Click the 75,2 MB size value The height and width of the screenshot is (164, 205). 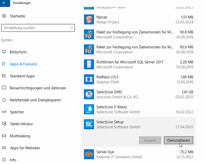(186, 152)
